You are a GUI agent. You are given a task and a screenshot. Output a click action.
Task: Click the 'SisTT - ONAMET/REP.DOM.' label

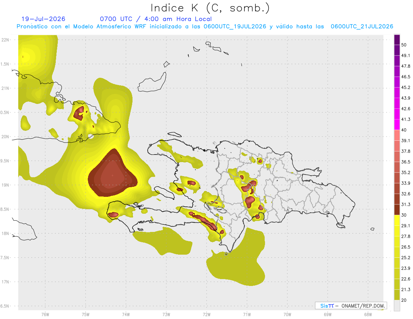pos(351,306)
